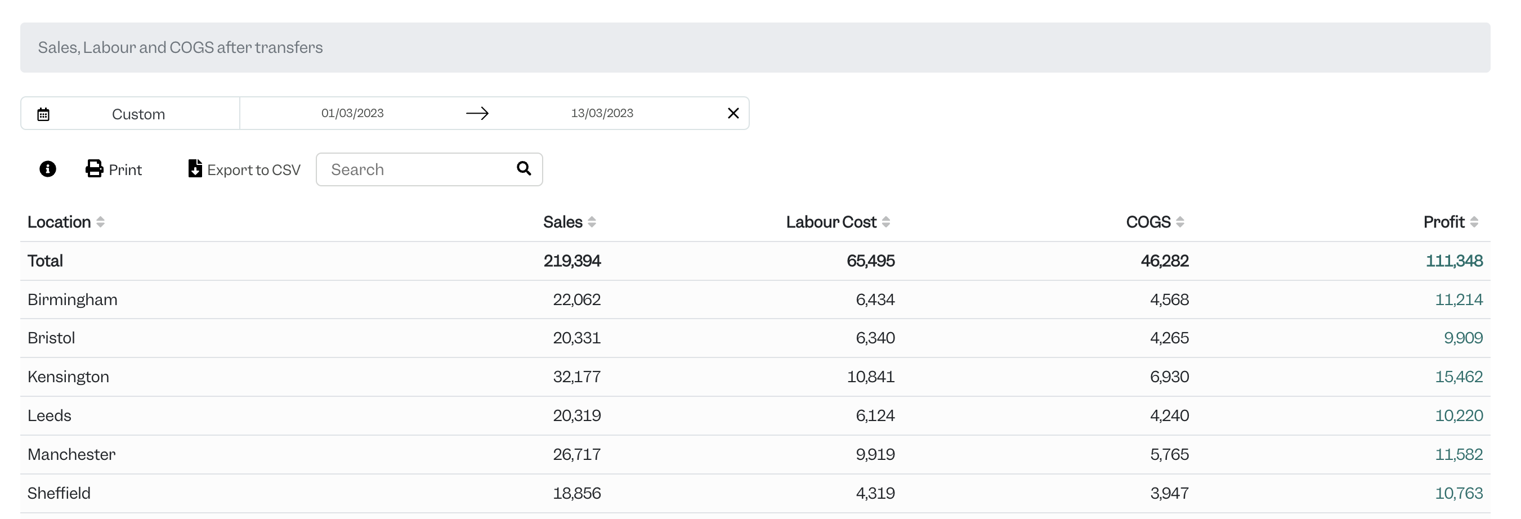Open Leeds profit 10,220
Screen dimensions: 1521x519
(x=1459, y=416)
